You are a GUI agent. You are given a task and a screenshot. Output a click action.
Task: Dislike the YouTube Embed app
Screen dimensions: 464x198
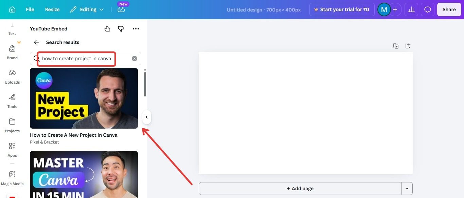tap(121, 29)
